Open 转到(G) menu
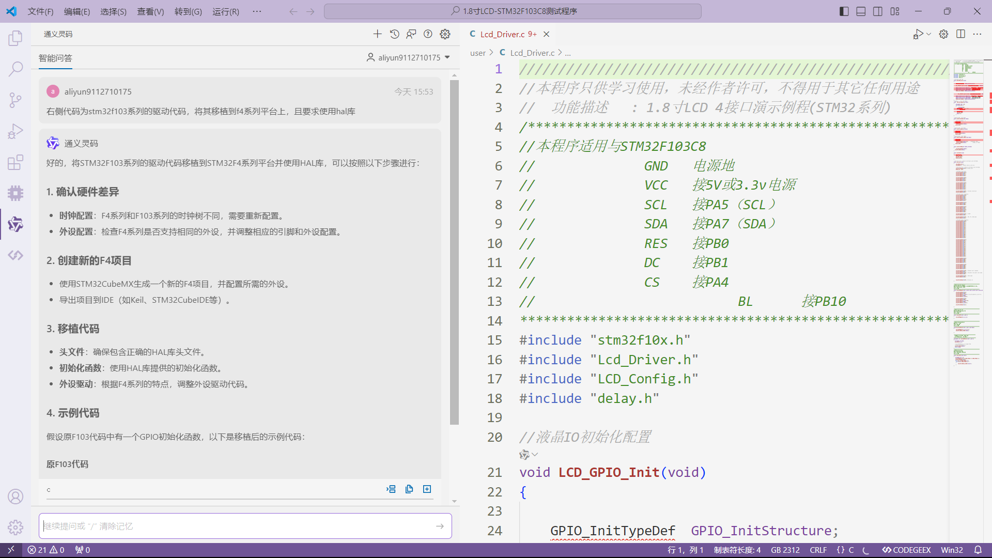 pyautogui.click(x=188, y=11)
